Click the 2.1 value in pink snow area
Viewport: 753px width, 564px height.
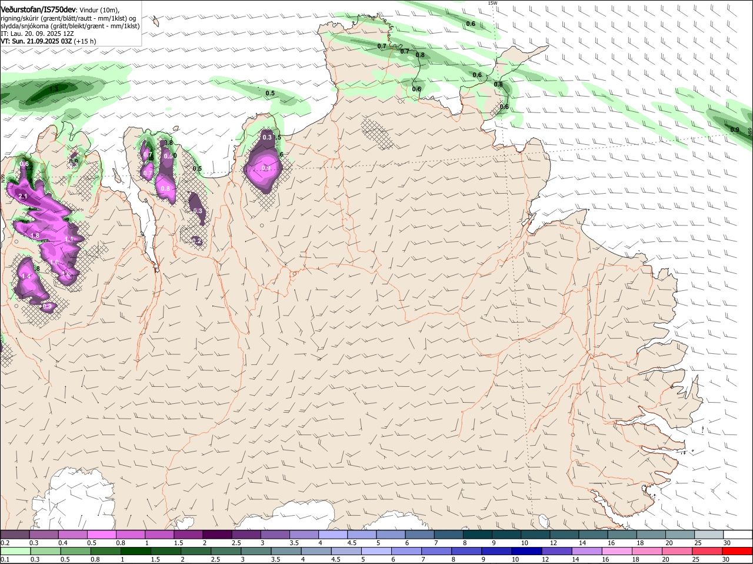23,196
